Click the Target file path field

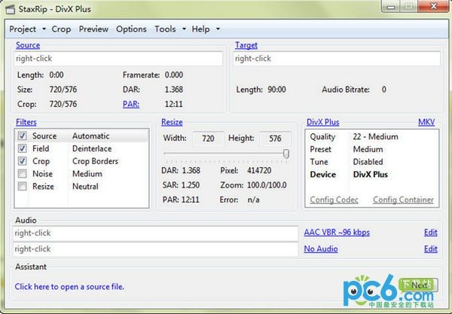point(337,59)
